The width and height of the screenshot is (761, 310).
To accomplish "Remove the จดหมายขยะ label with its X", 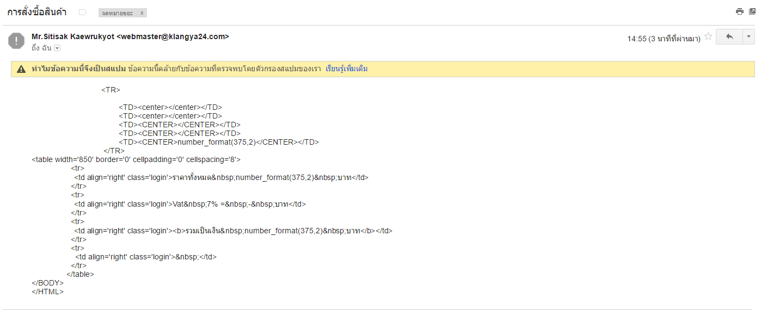I will (142, 13).
